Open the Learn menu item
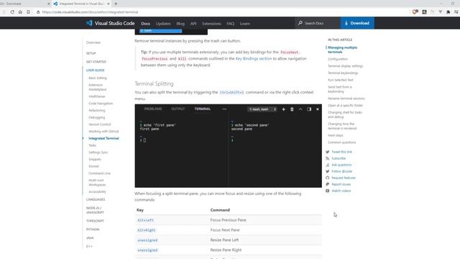Screen dimensions: 460x259 (244, 24)
